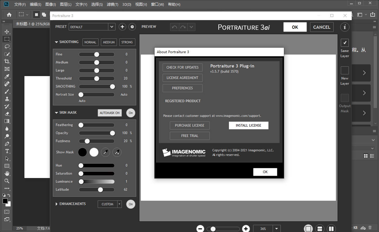Click the INSTALL LICENSE button
The image size is (379, 232).
pyautogui.click(x=249, y=125)
